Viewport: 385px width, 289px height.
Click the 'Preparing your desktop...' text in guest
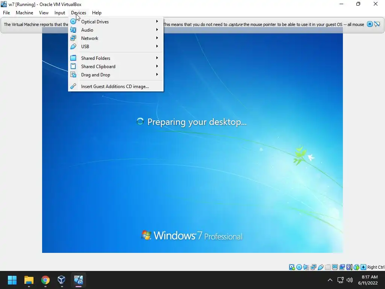197,122
